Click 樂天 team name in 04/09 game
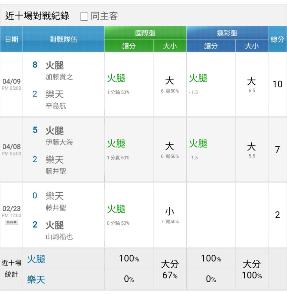This screenshot has height=295, width=287. (55, 94)
